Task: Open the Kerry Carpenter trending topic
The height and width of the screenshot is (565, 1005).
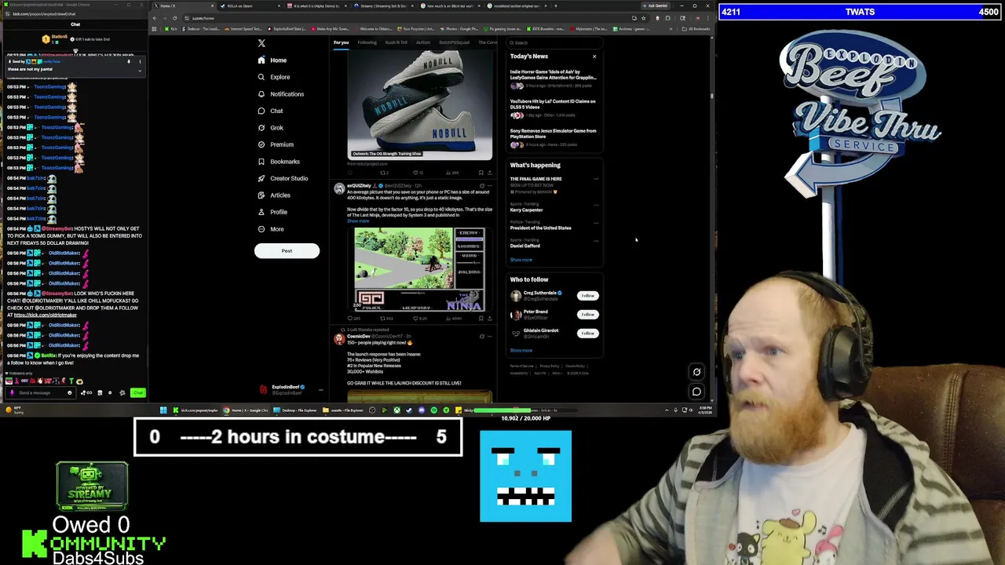Action: pos(526,210)
